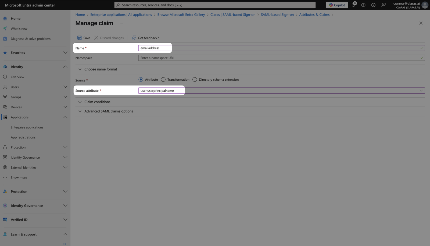Collapse the Identity section chevron
Viewport: 430px width, 246px height.
coord(65,67)
